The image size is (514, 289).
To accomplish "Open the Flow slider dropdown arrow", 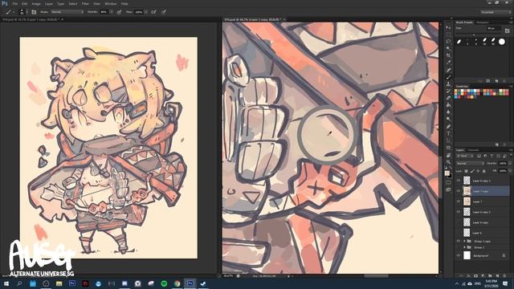I will click(145, 12).
